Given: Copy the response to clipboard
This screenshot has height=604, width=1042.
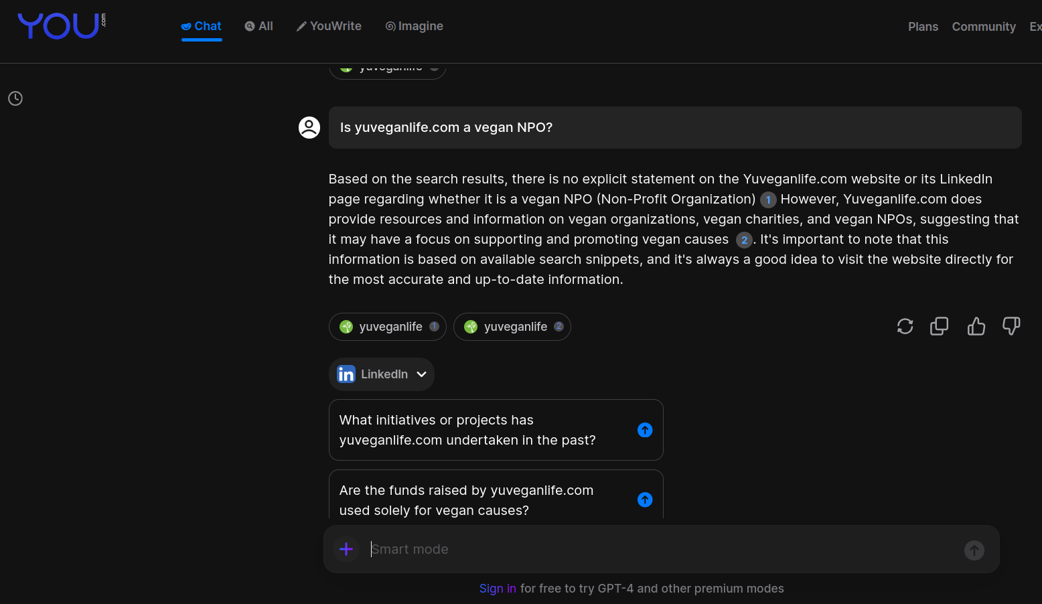Looking at the screenshot, I should [940, 326].
